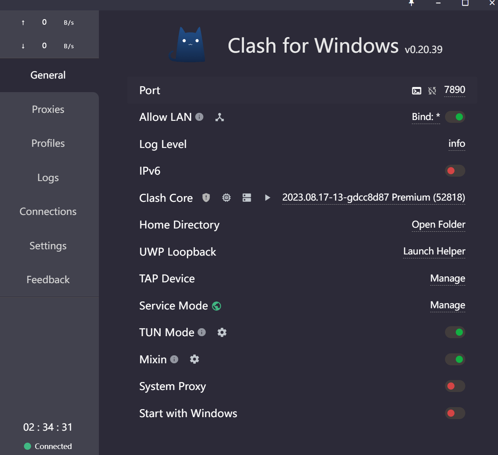Disable the TUN Mode toggle
The height and width of the screenshot is (455, 498).
tap(455, 332)
